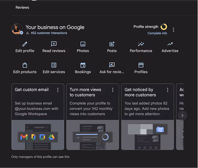Click the Bookings label
Image resolution: width=198 pixels, height=168 pixels.
(x=83, y=72)
